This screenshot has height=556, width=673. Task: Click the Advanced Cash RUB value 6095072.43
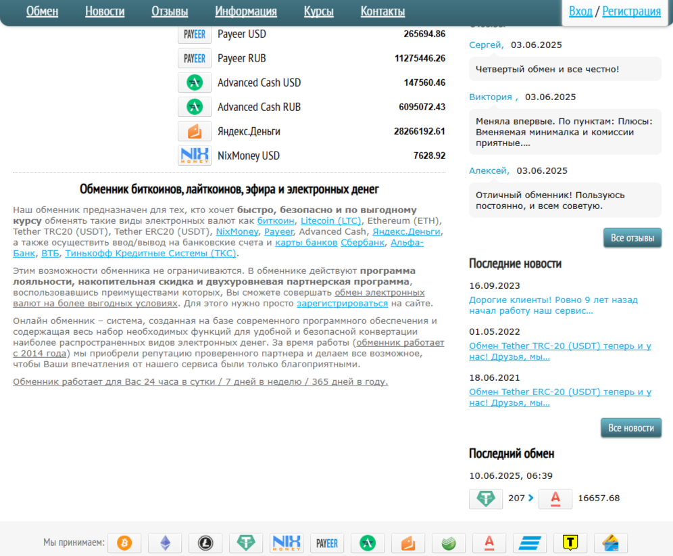[422, 107]
